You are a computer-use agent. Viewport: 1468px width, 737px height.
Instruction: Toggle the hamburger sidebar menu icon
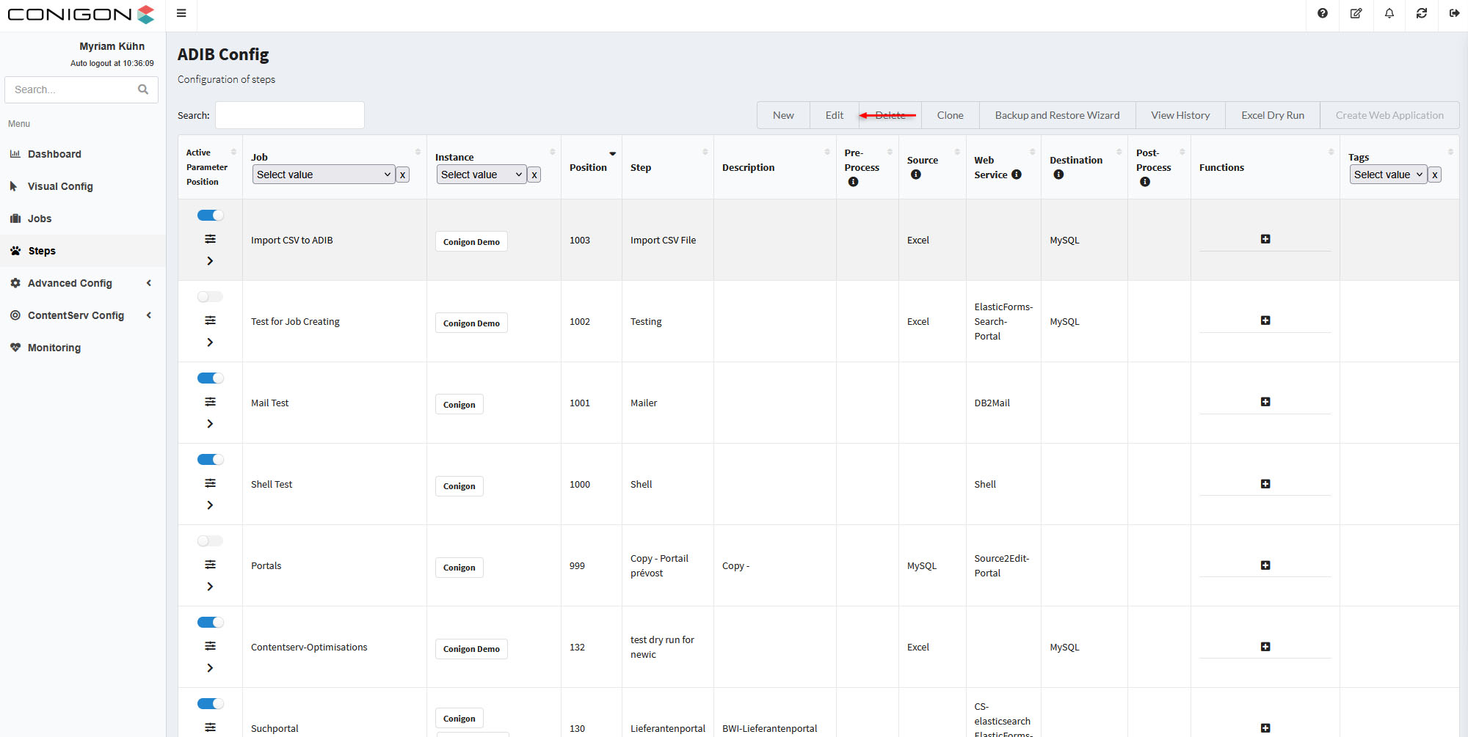point(181,13)
